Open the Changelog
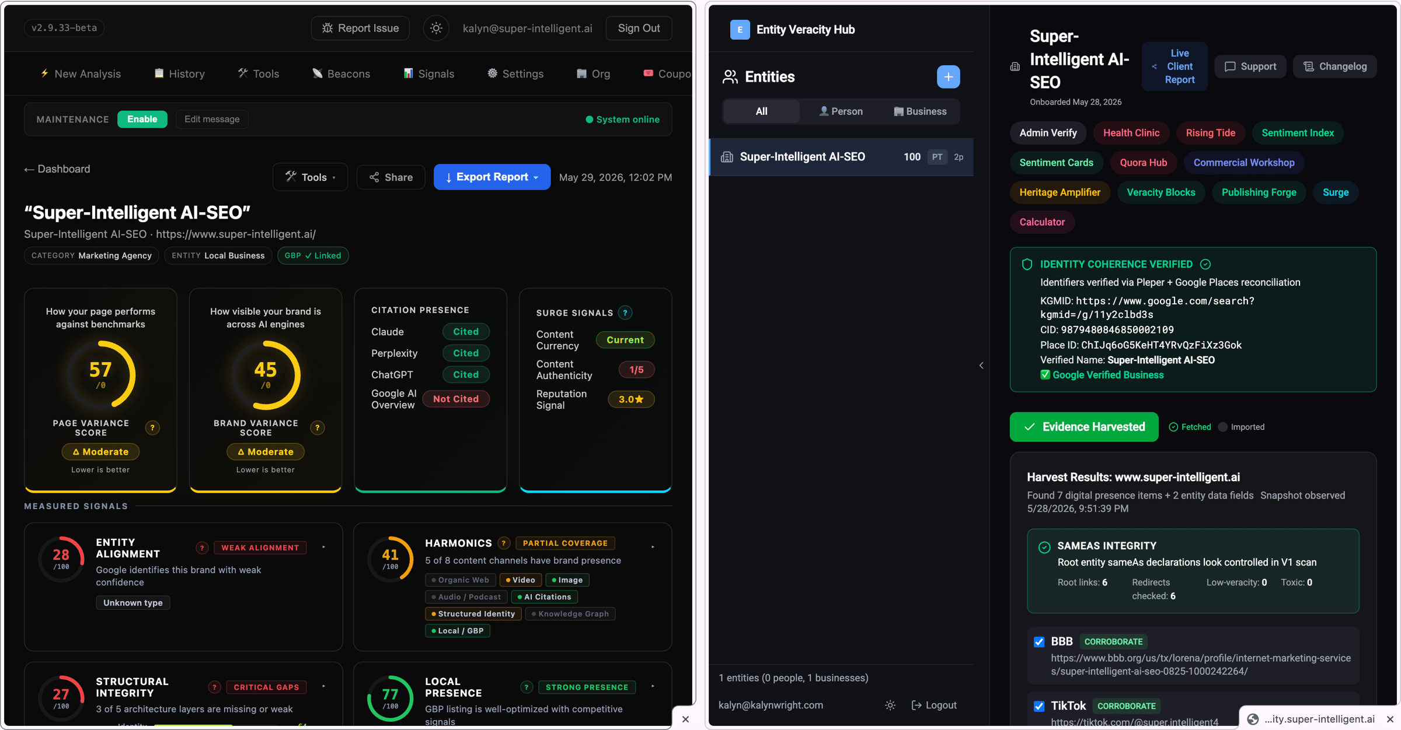 pyautogui.click(x=1335, y=66)
